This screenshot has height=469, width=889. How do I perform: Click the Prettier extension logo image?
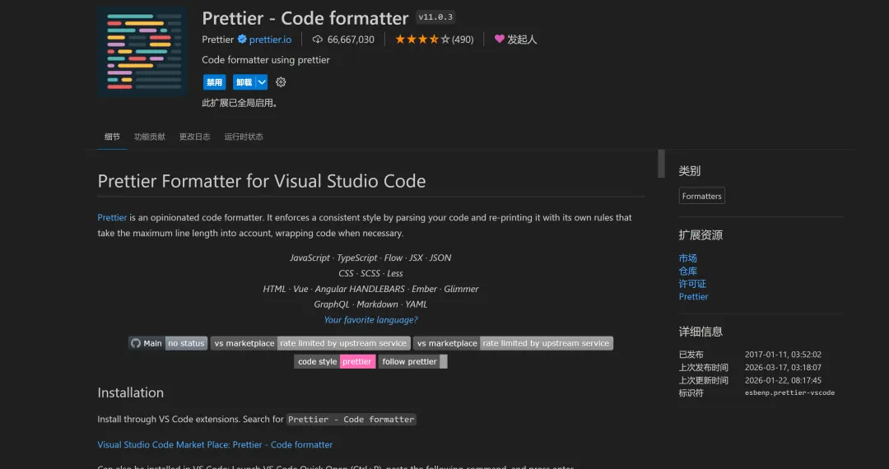coord(143,52)
